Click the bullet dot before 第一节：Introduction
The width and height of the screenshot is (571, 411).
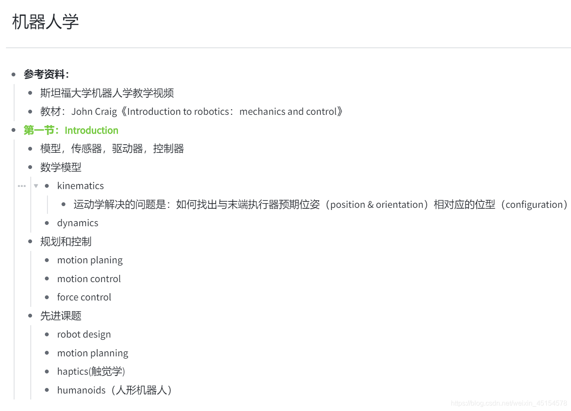click(x=14, y=130)
